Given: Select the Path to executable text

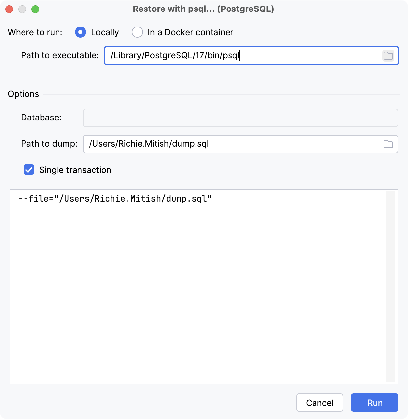Looking at the screenshot, I should click(x=176, y=56).
